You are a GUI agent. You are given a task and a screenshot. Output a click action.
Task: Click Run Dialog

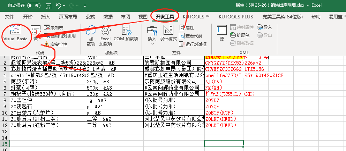pyautogui.click(x=193, y=44)
